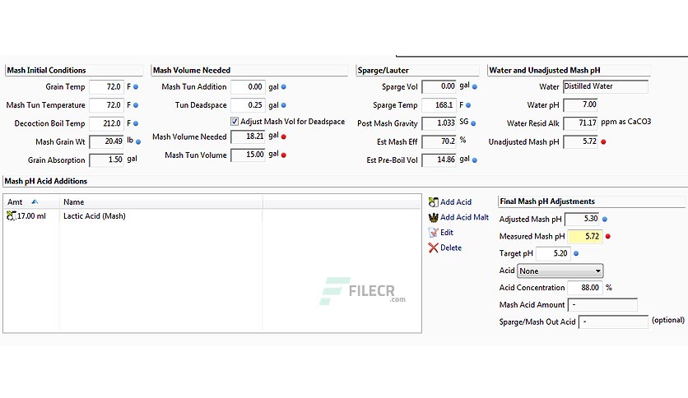Viewport: 688px width, 398px height.
Task: Click the red dot beside Measured Mash pH
Action: 607,236
